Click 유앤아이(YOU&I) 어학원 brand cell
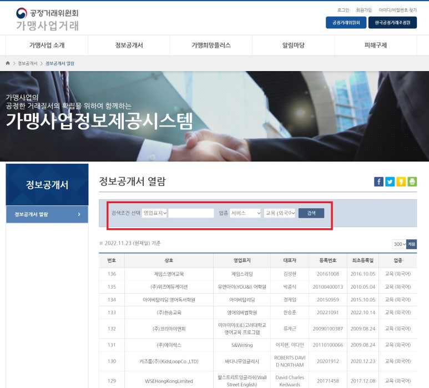 [x=242, y=287]
